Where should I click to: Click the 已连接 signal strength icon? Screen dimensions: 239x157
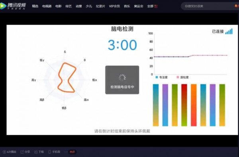[x=229, y=31]
